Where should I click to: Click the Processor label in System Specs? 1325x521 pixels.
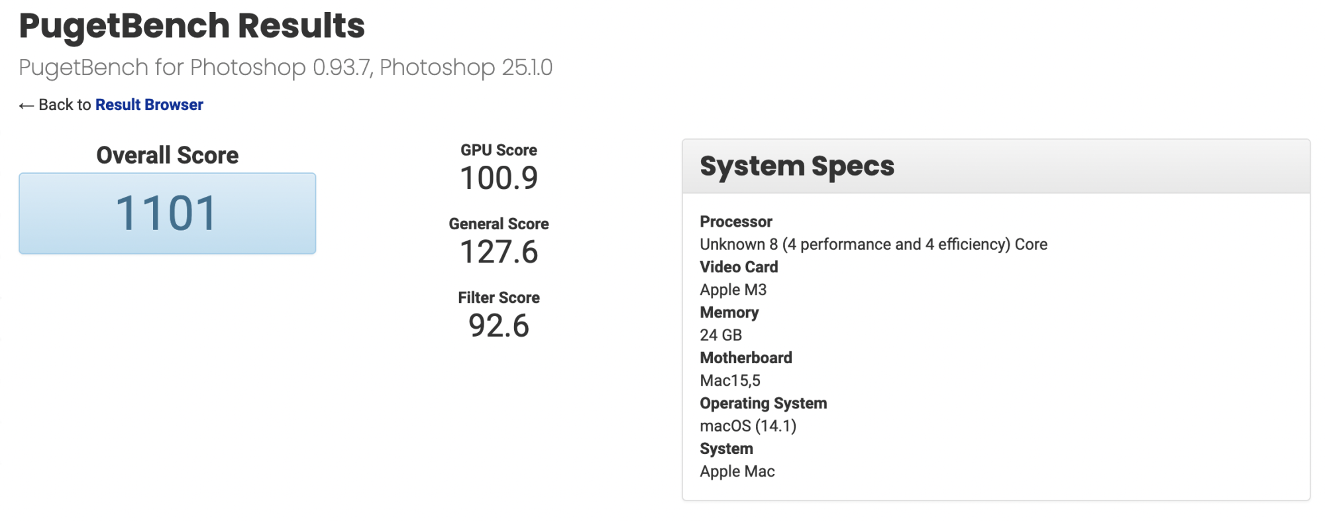click(736, 221)
